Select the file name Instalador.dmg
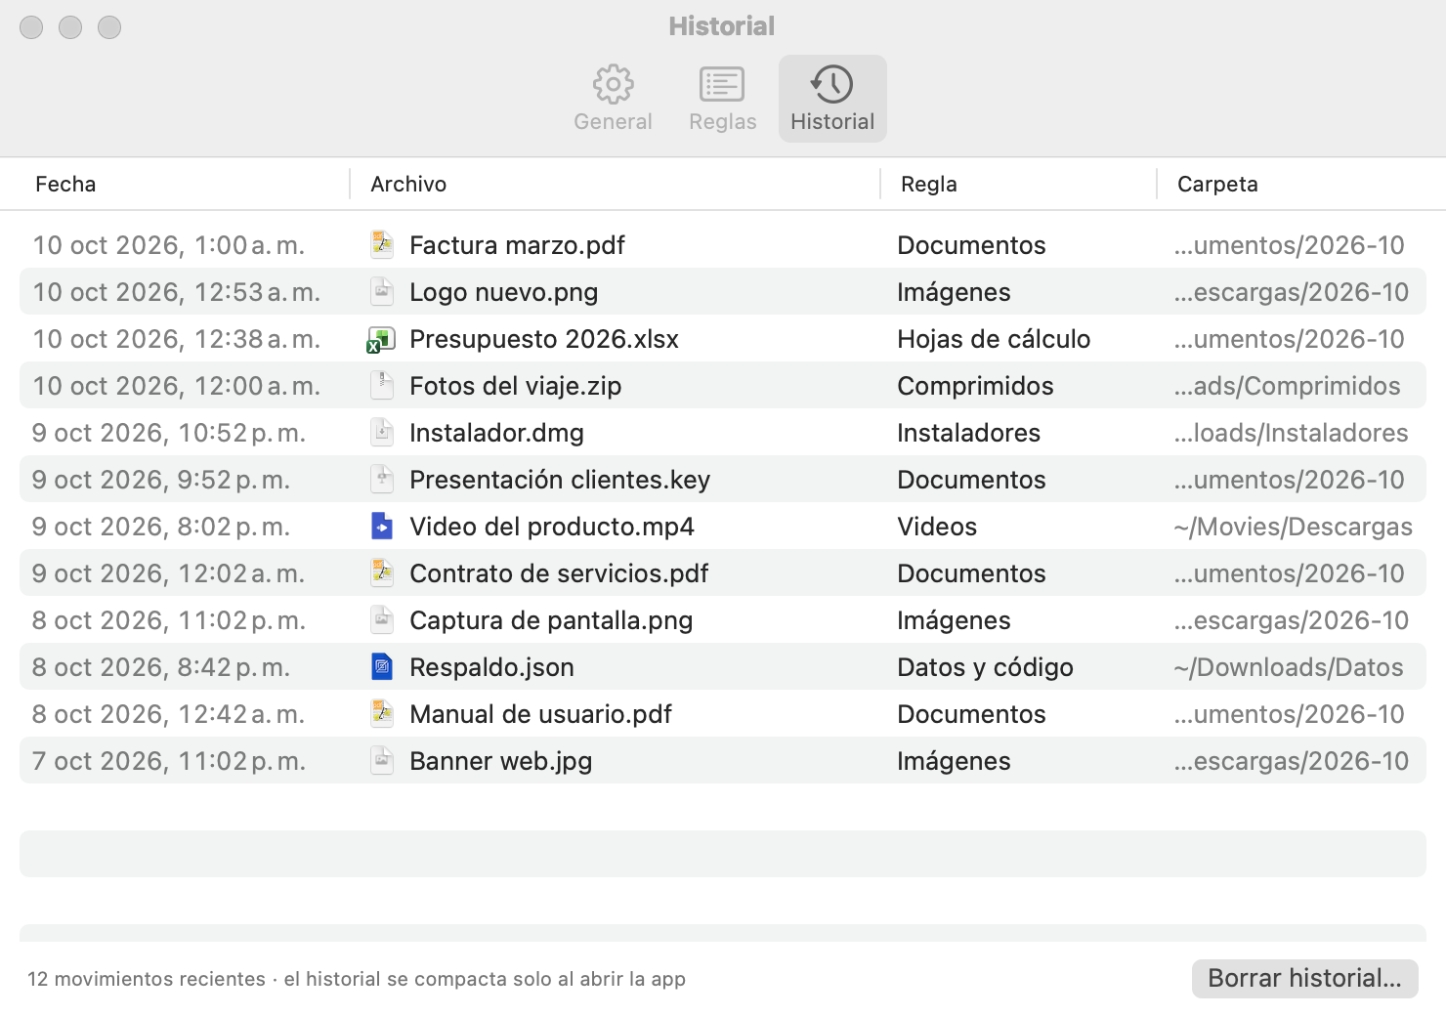The image size is (1446, 1016). (x=496, y=433)
